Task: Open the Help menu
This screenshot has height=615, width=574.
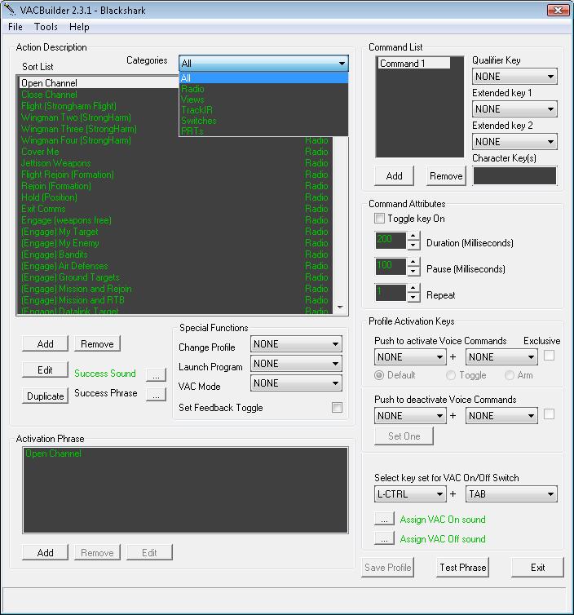Action: [79, 27]
